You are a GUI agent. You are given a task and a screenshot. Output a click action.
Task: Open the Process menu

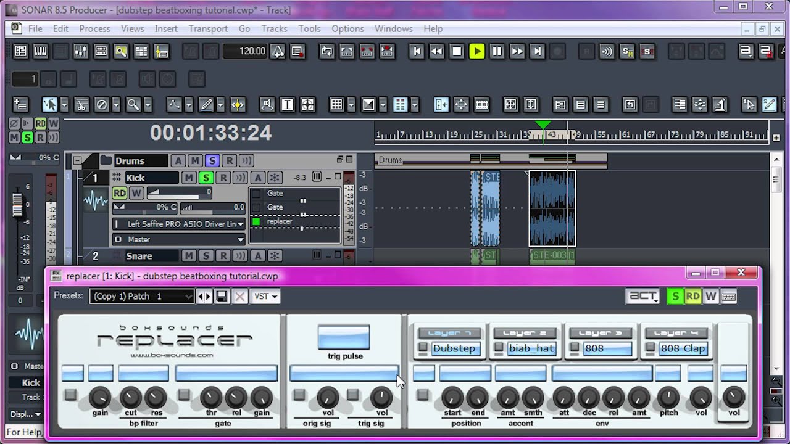(x=94, y=28)
